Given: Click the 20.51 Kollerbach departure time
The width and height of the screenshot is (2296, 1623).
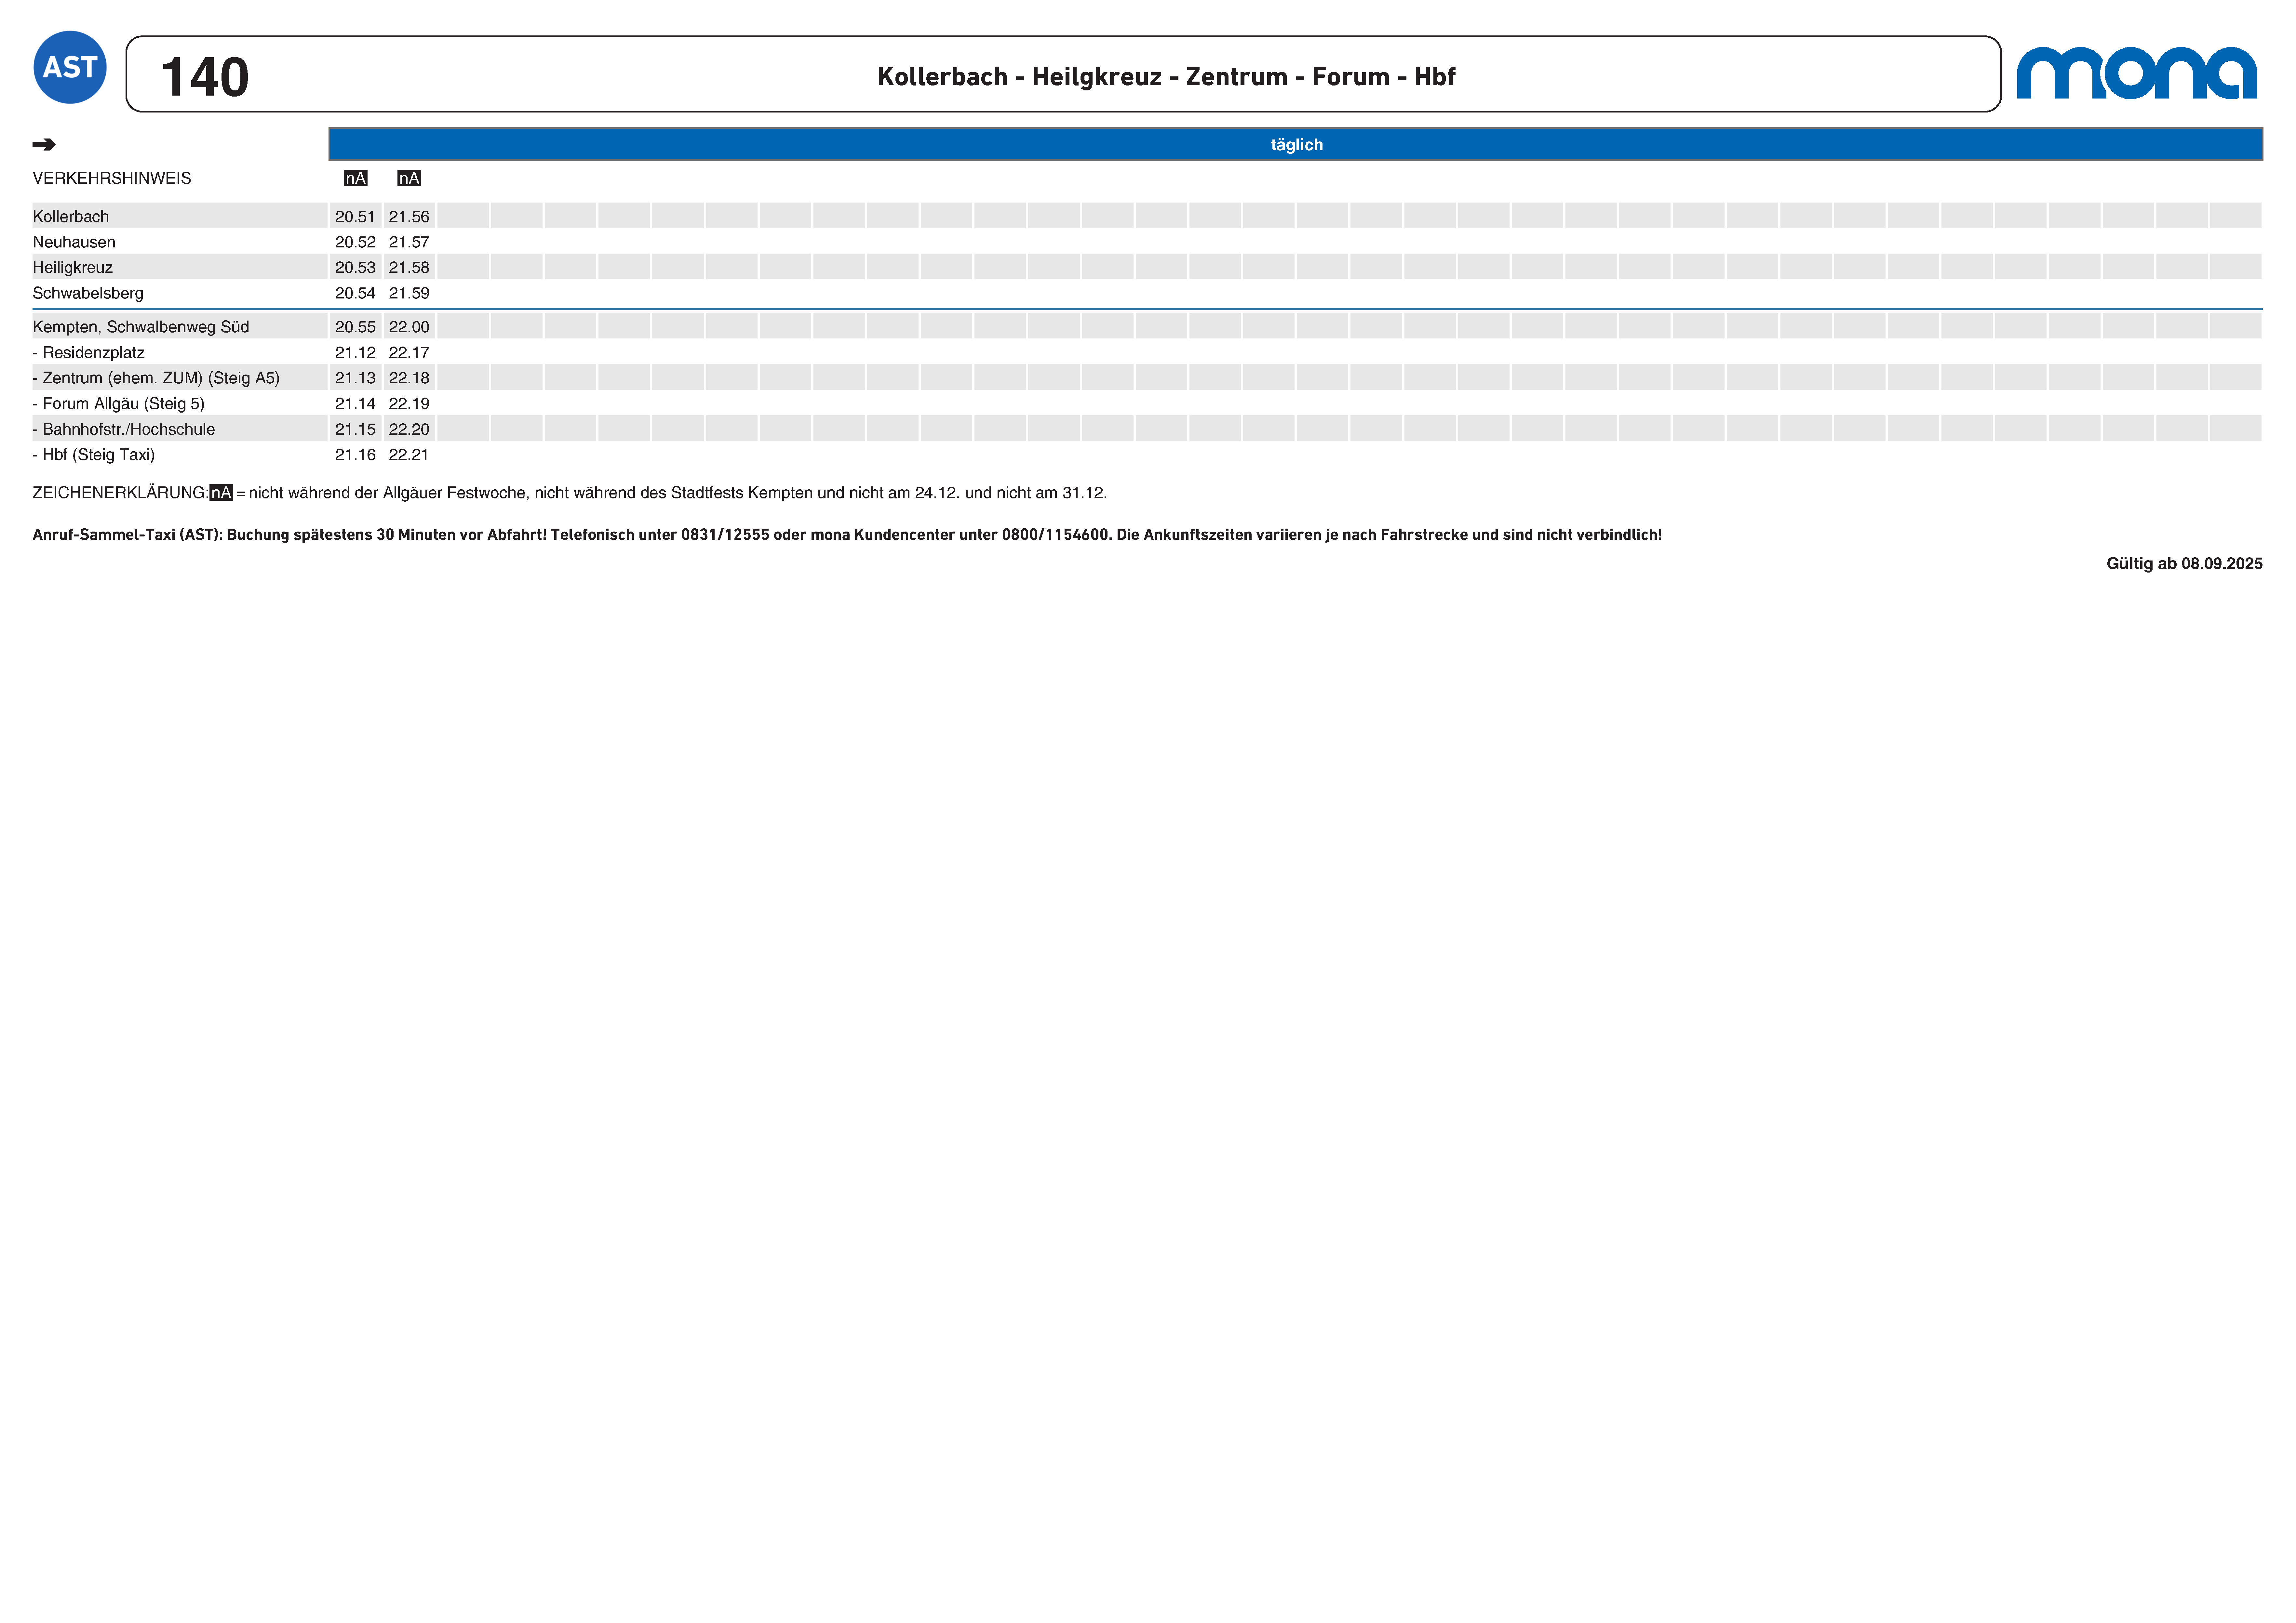Looking at the screenshot, I should [x=355, y=217].
